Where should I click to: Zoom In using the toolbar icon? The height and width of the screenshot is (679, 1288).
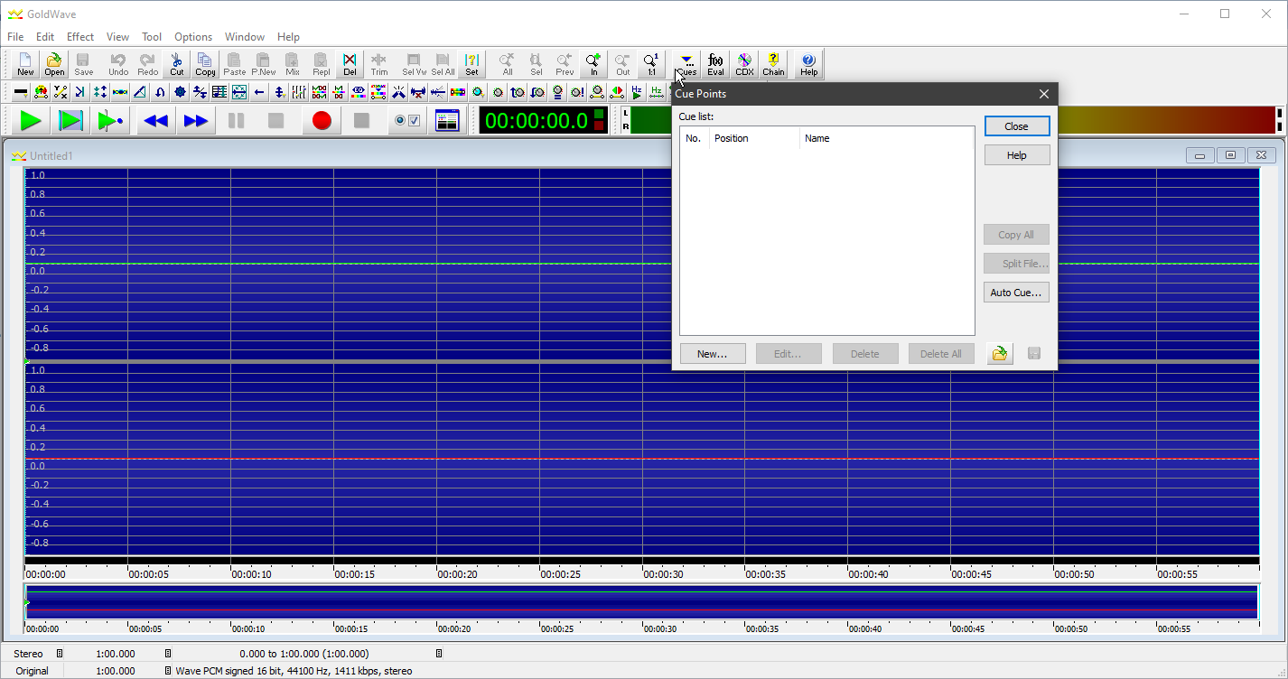[593, 64]
